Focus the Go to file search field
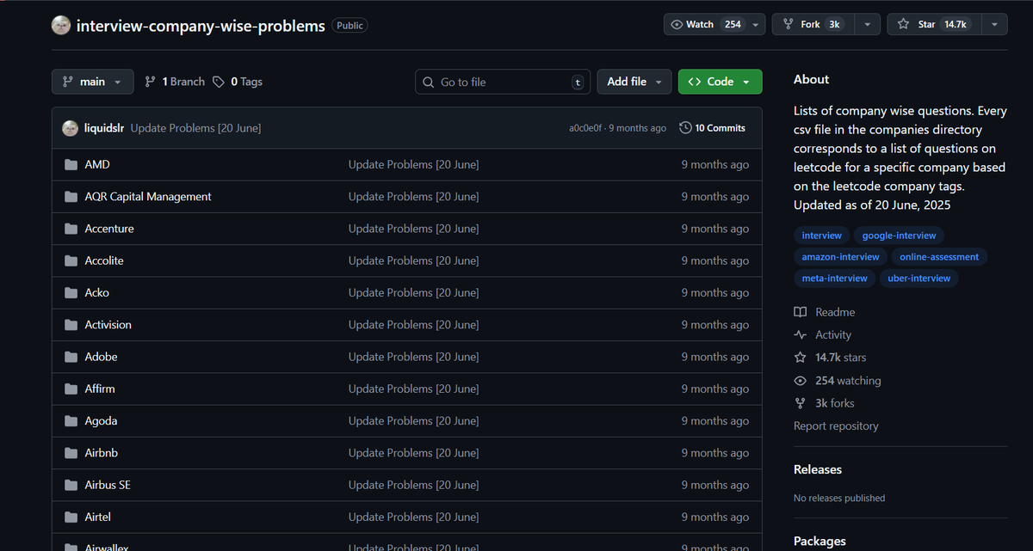 504,82
